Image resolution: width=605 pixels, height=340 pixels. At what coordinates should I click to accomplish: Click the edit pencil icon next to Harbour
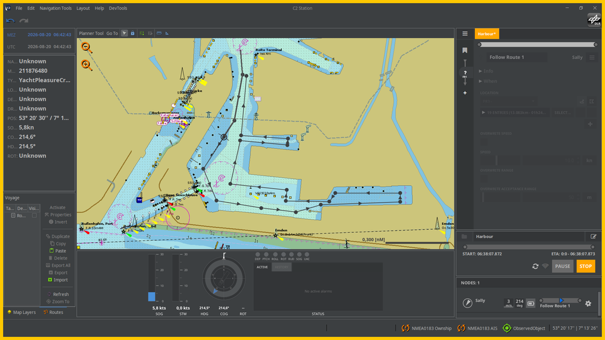(x=594, y=237)
